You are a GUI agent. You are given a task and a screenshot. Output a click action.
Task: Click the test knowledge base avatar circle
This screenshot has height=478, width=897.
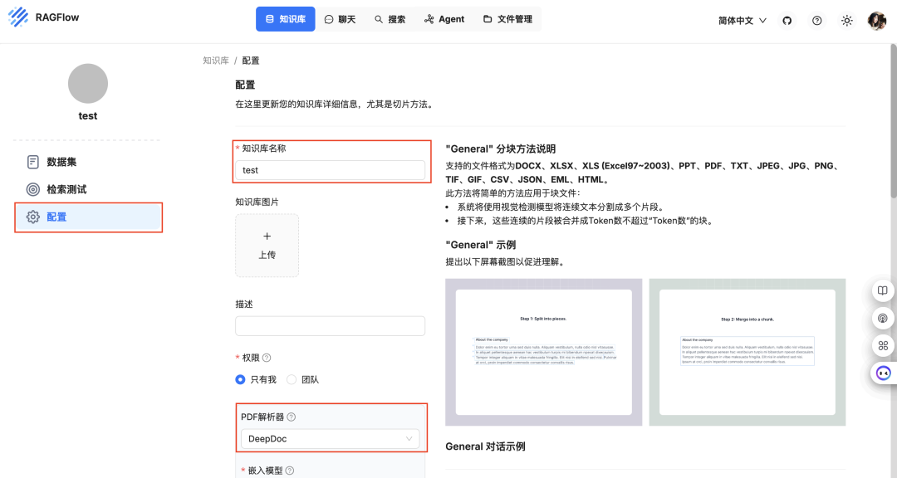point(88,84)
